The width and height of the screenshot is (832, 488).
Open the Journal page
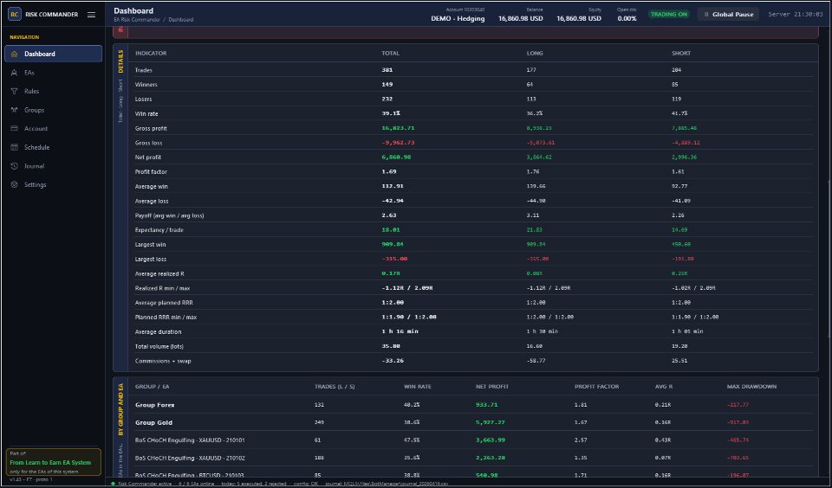pyautogui.click(x=53, y=166)
